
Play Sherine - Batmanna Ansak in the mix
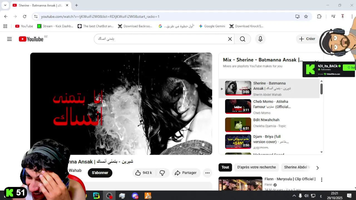pos(269,89)
